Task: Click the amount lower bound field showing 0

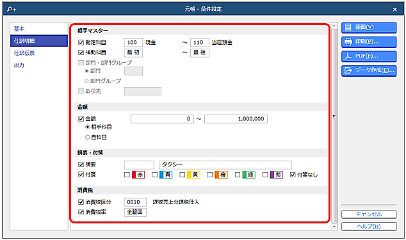Action: (x=162, y=119)
